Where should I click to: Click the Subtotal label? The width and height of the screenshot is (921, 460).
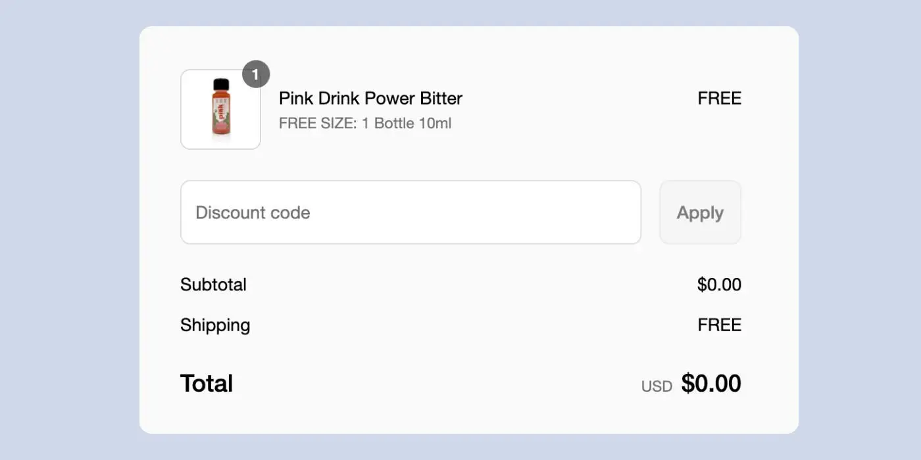pyautogui.click(x=213, y=285)
